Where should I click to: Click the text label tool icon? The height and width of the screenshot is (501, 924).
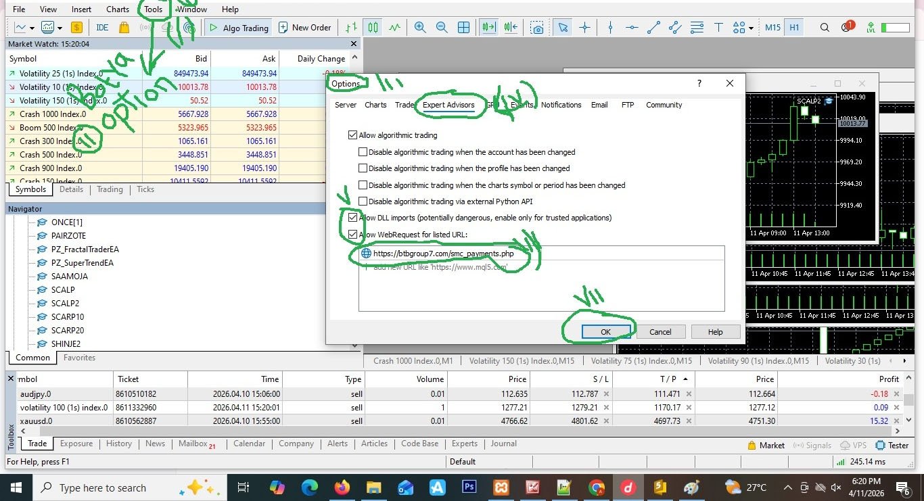[718, 28]
